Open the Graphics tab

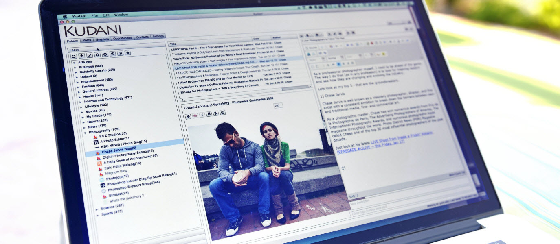pos(102,39)
